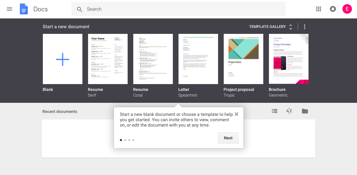
Task: Select the last onboarding progress dot
Action: click(x=133, y=140)
